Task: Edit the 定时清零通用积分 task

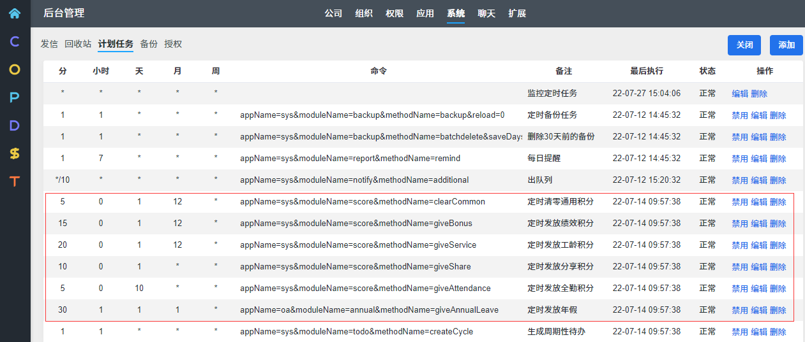Action: [x=759, y=202]
